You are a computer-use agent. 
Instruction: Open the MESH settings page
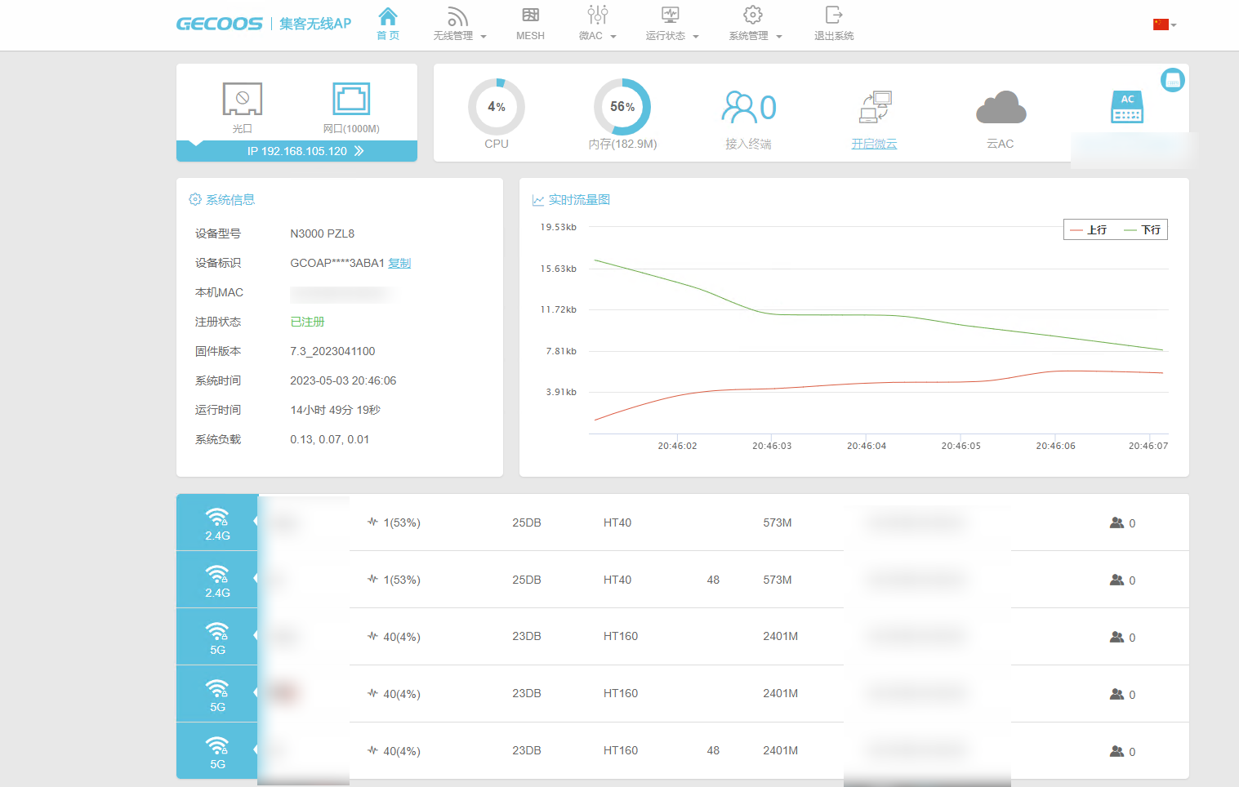coord(530,24)
